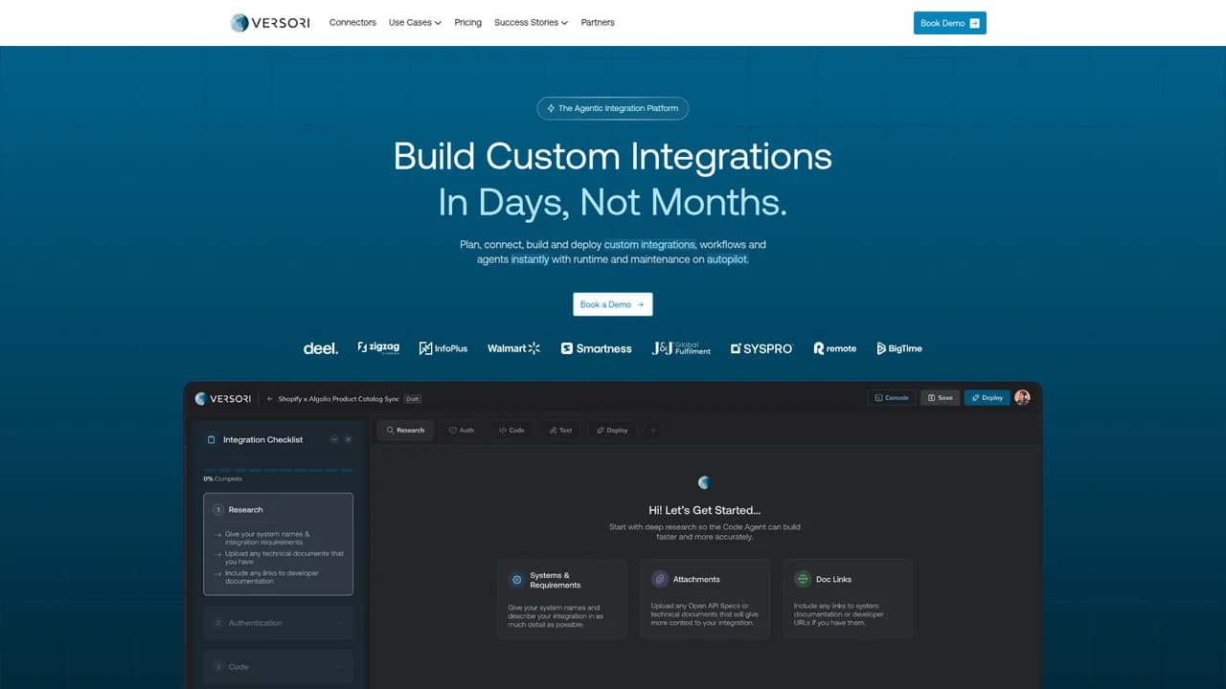Click the SYSPRO customer logo
This screenshot has height=689, width=1226.
click(761, 348)
